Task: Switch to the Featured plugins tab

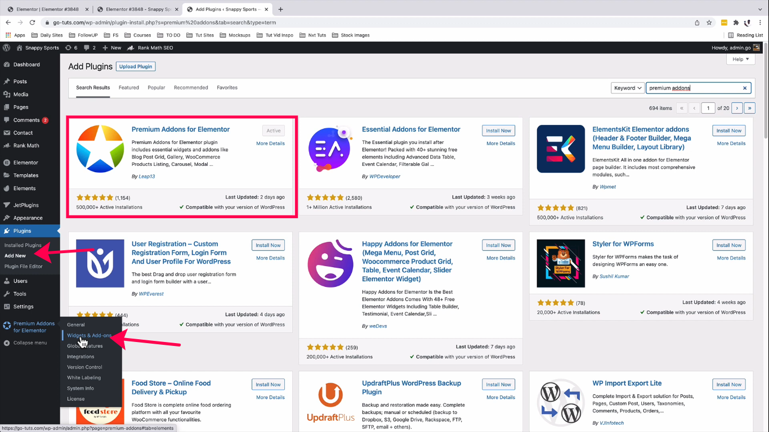Action: [x=129, y=88]
